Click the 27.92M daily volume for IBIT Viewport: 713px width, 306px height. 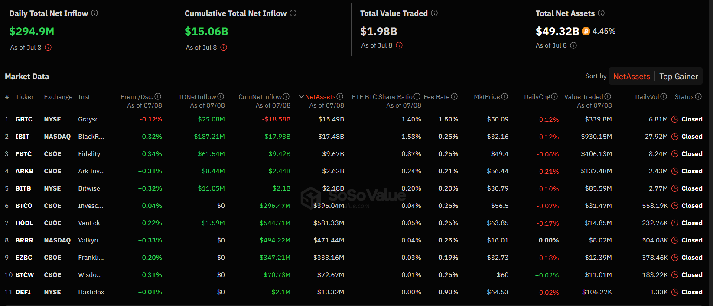pos(656,137)
